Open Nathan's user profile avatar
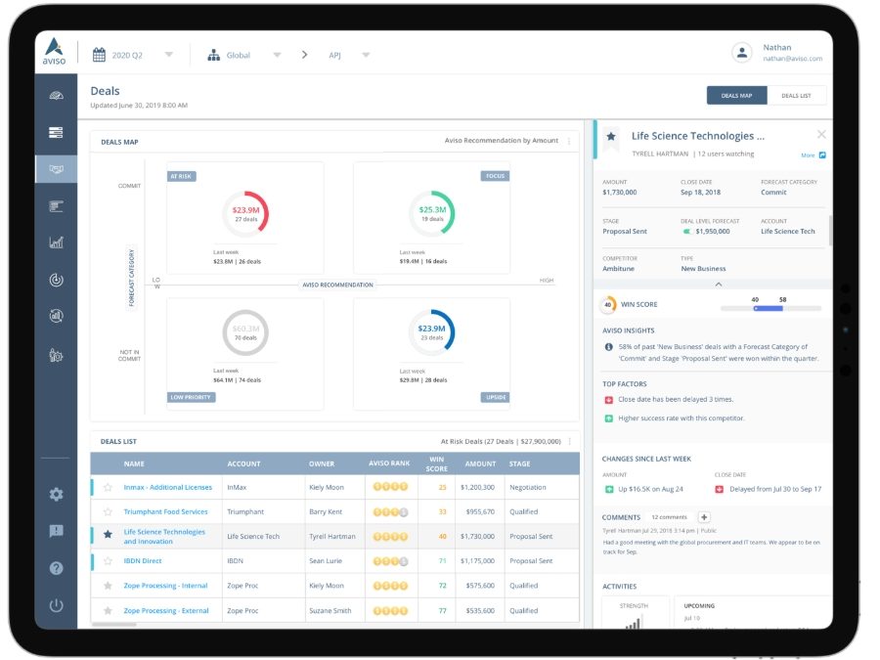The width and height of the screenshot is (880, 660). click(x=742, y=53)
